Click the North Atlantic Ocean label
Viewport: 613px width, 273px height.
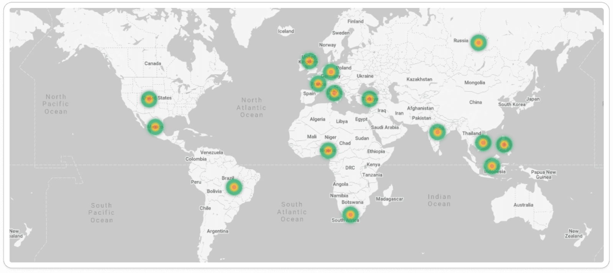click(251, 108)
